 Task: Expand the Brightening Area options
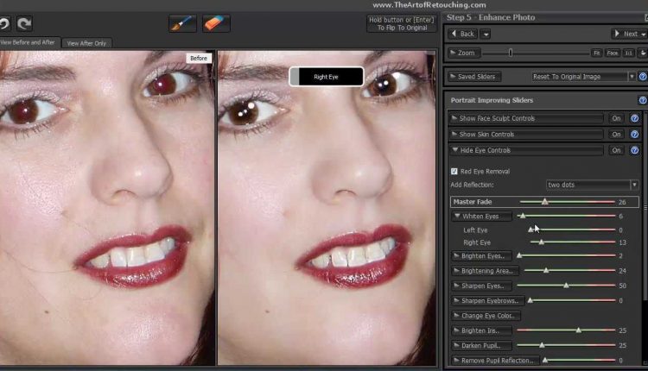point(486,271)
